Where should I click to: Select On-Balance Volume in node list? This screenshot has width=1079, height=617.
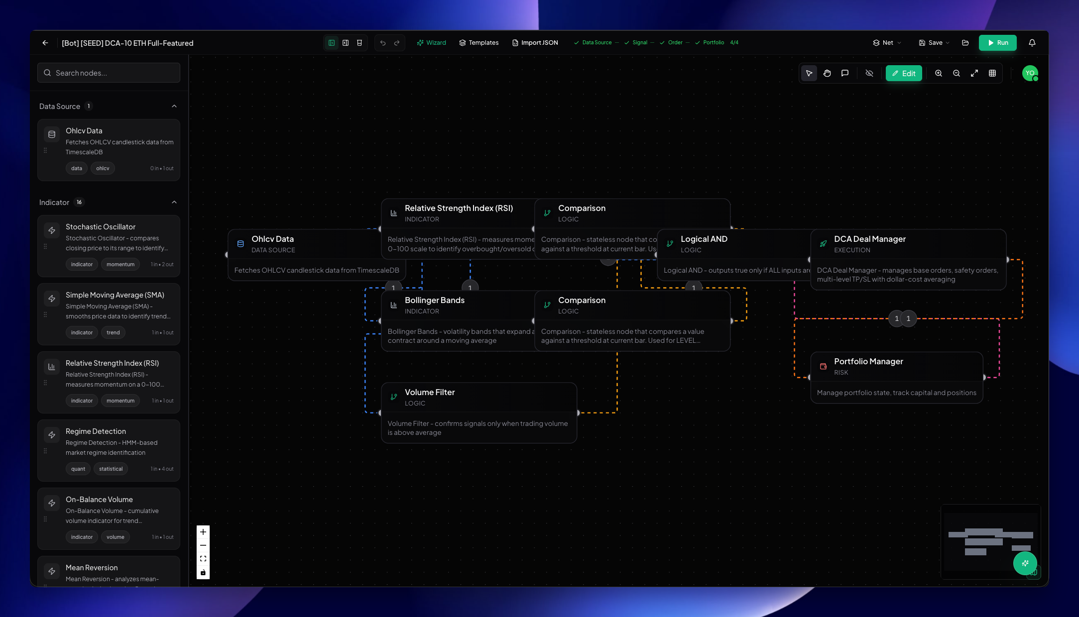109,518
